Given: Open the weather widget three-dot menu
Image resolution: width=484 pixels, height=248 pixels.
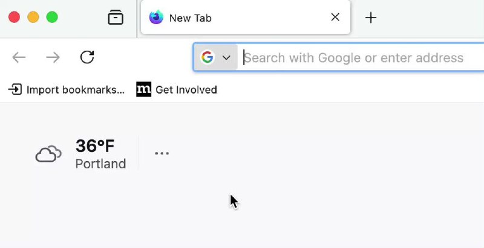Looking at the screenshot, I should click(x=162, y=153).
